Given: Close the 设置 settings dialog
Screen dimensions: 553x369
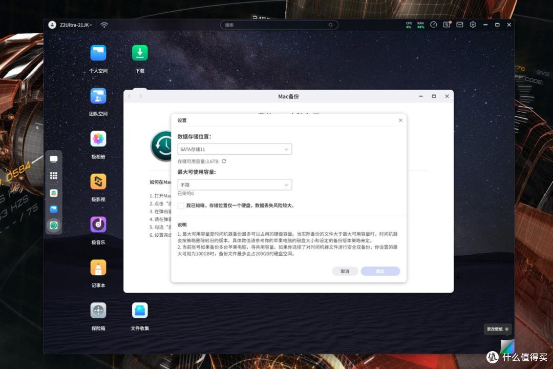Looking at the screenshot, I should tap(400, 120).
